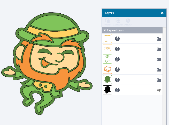The image size is (169, 125).
Task: Click the Weld tool in Layers panel
Action: 107,22
